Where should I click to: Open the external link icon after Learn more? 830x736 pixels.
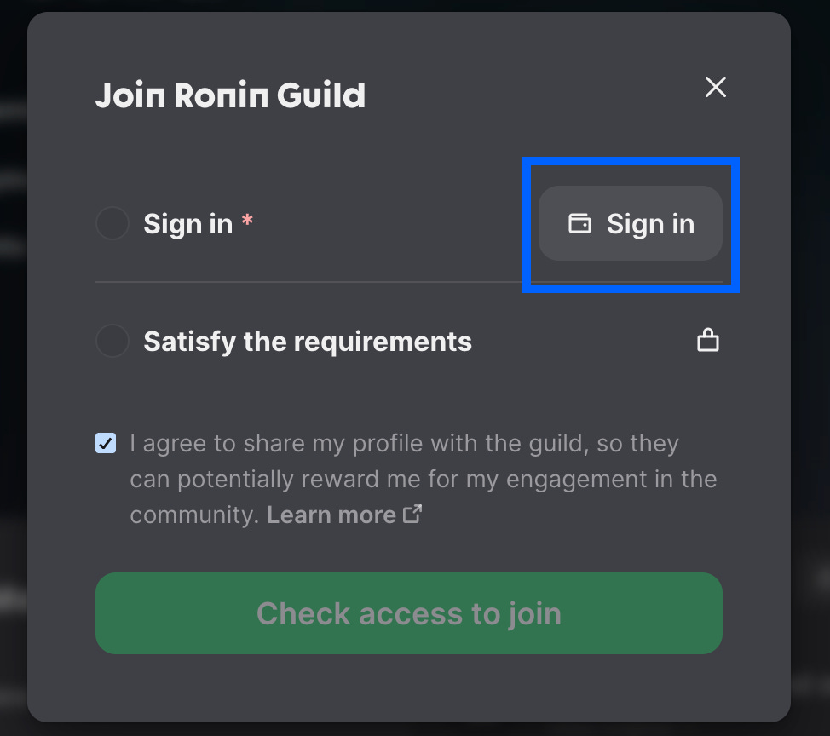412,514
